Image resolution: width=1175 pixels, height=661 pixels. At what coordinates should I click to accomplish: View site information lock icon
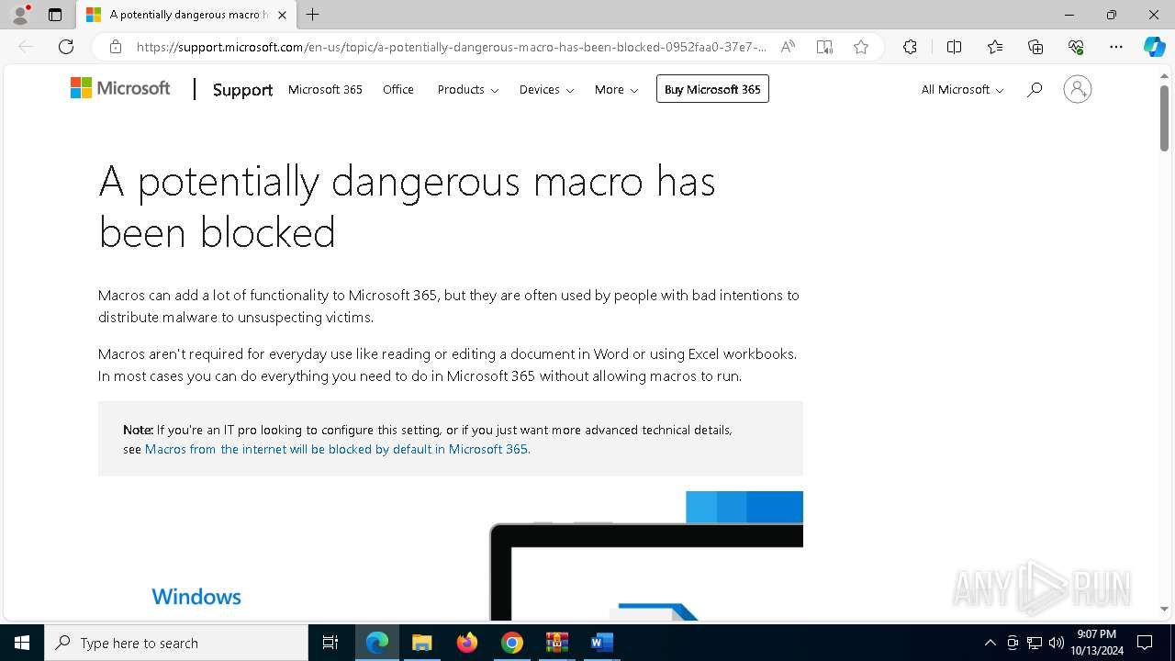coord(115,47)
